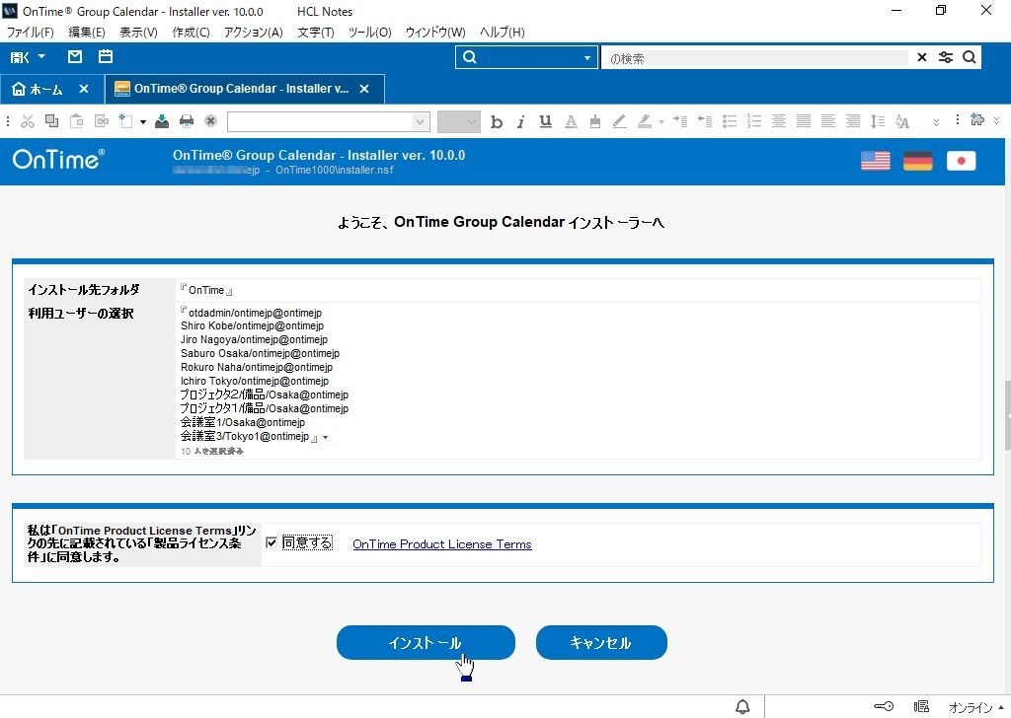Open the ファイル(F) menu
Viewport: 1011px width, 718px height.
pyautogui.click(x=28, y=32)
